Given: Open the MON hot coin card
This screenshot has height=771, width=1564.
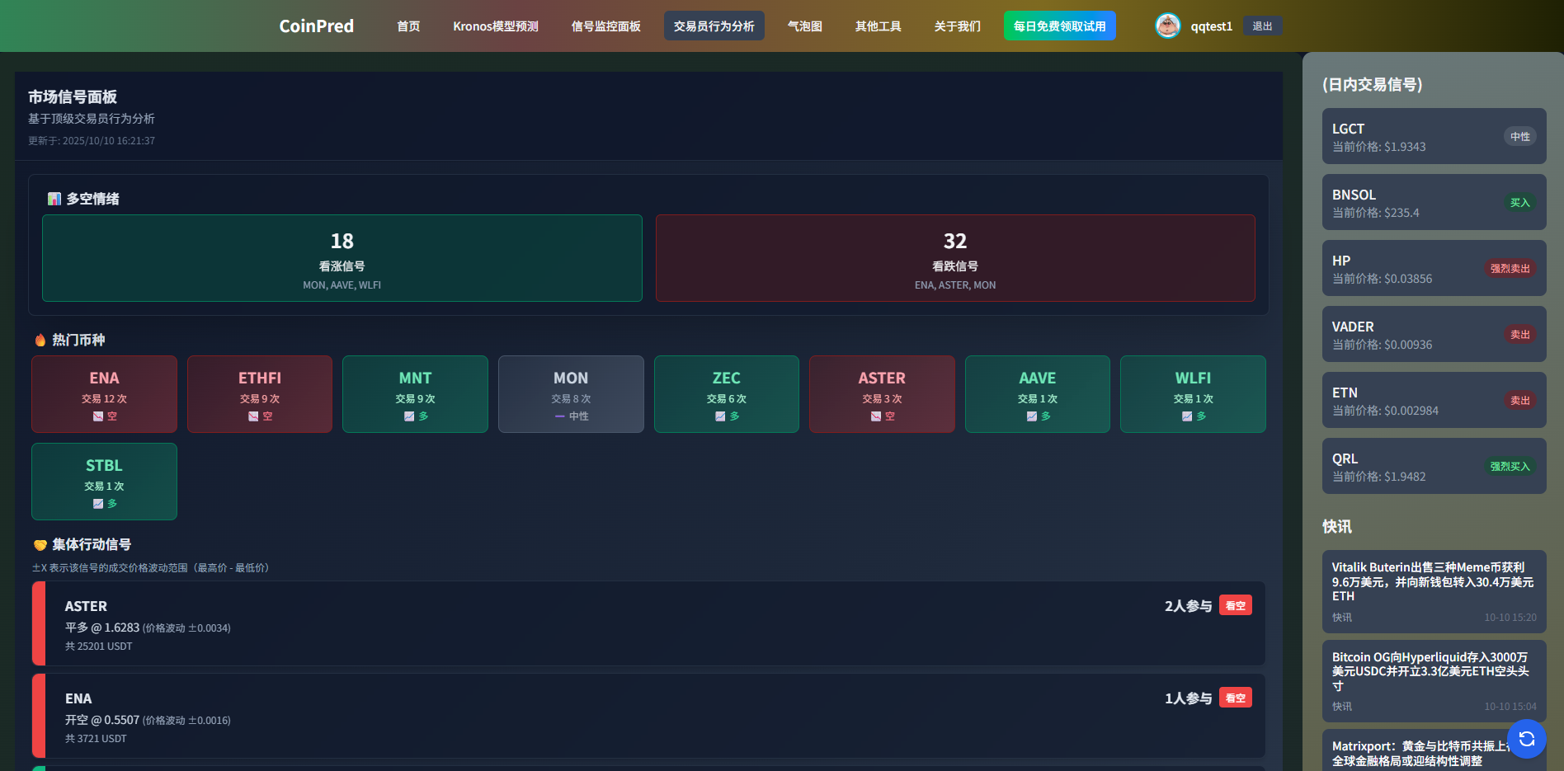Looking at the screenshot, I should 571,394.
